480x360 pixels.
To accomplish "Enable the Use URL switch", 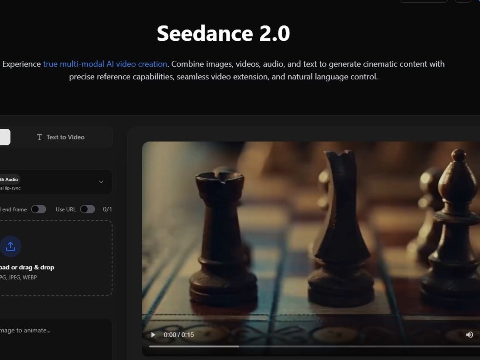I will (88, 209).
